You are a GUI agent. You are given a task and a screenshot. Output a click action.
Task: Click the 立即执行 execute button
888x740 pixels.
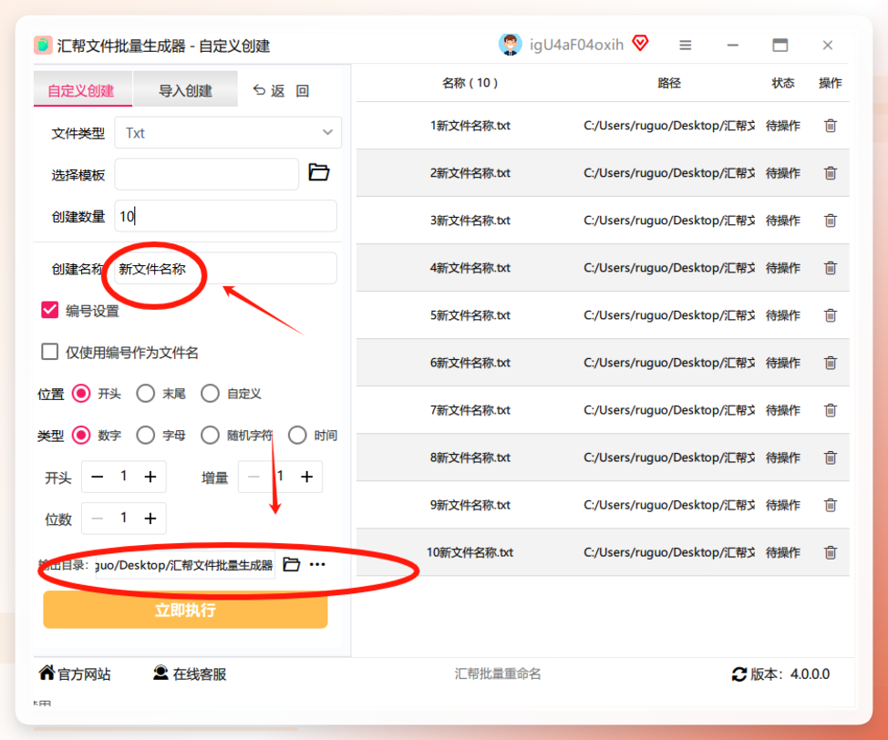click(x=185, y=610)
